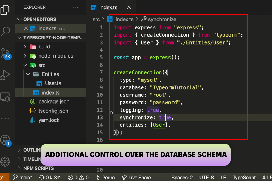This screenshot has width=272, height=181.
Task: Expand the node_modules folder
Action: [x=55, y=56]
